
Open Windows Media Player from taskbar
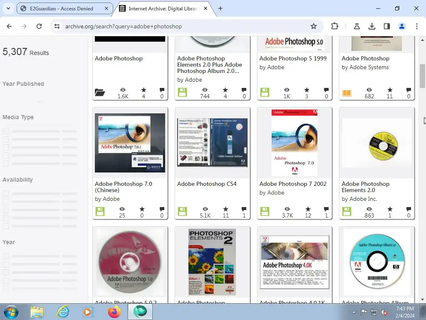click(88, 312)
